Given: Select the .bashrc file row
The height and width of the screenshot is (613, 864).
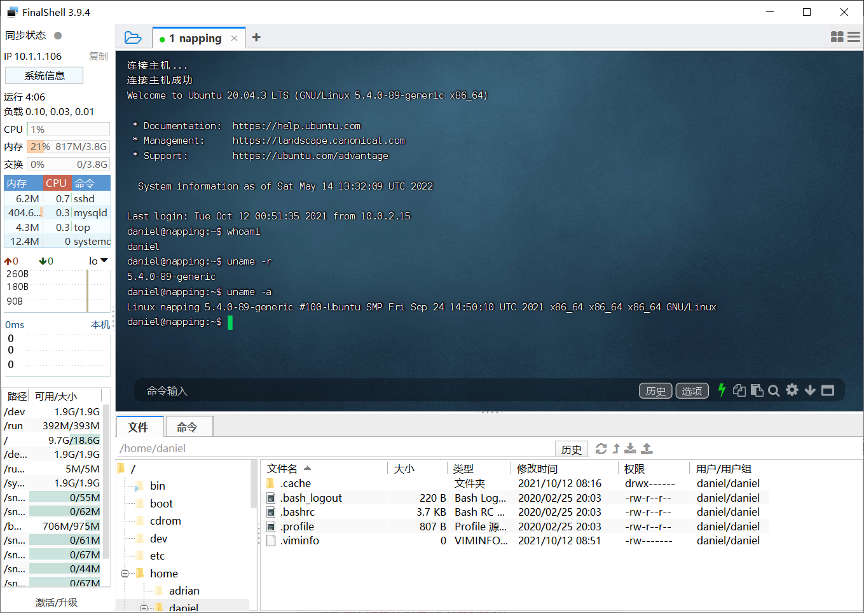Looking at the screenshot, I should (514, 512).
